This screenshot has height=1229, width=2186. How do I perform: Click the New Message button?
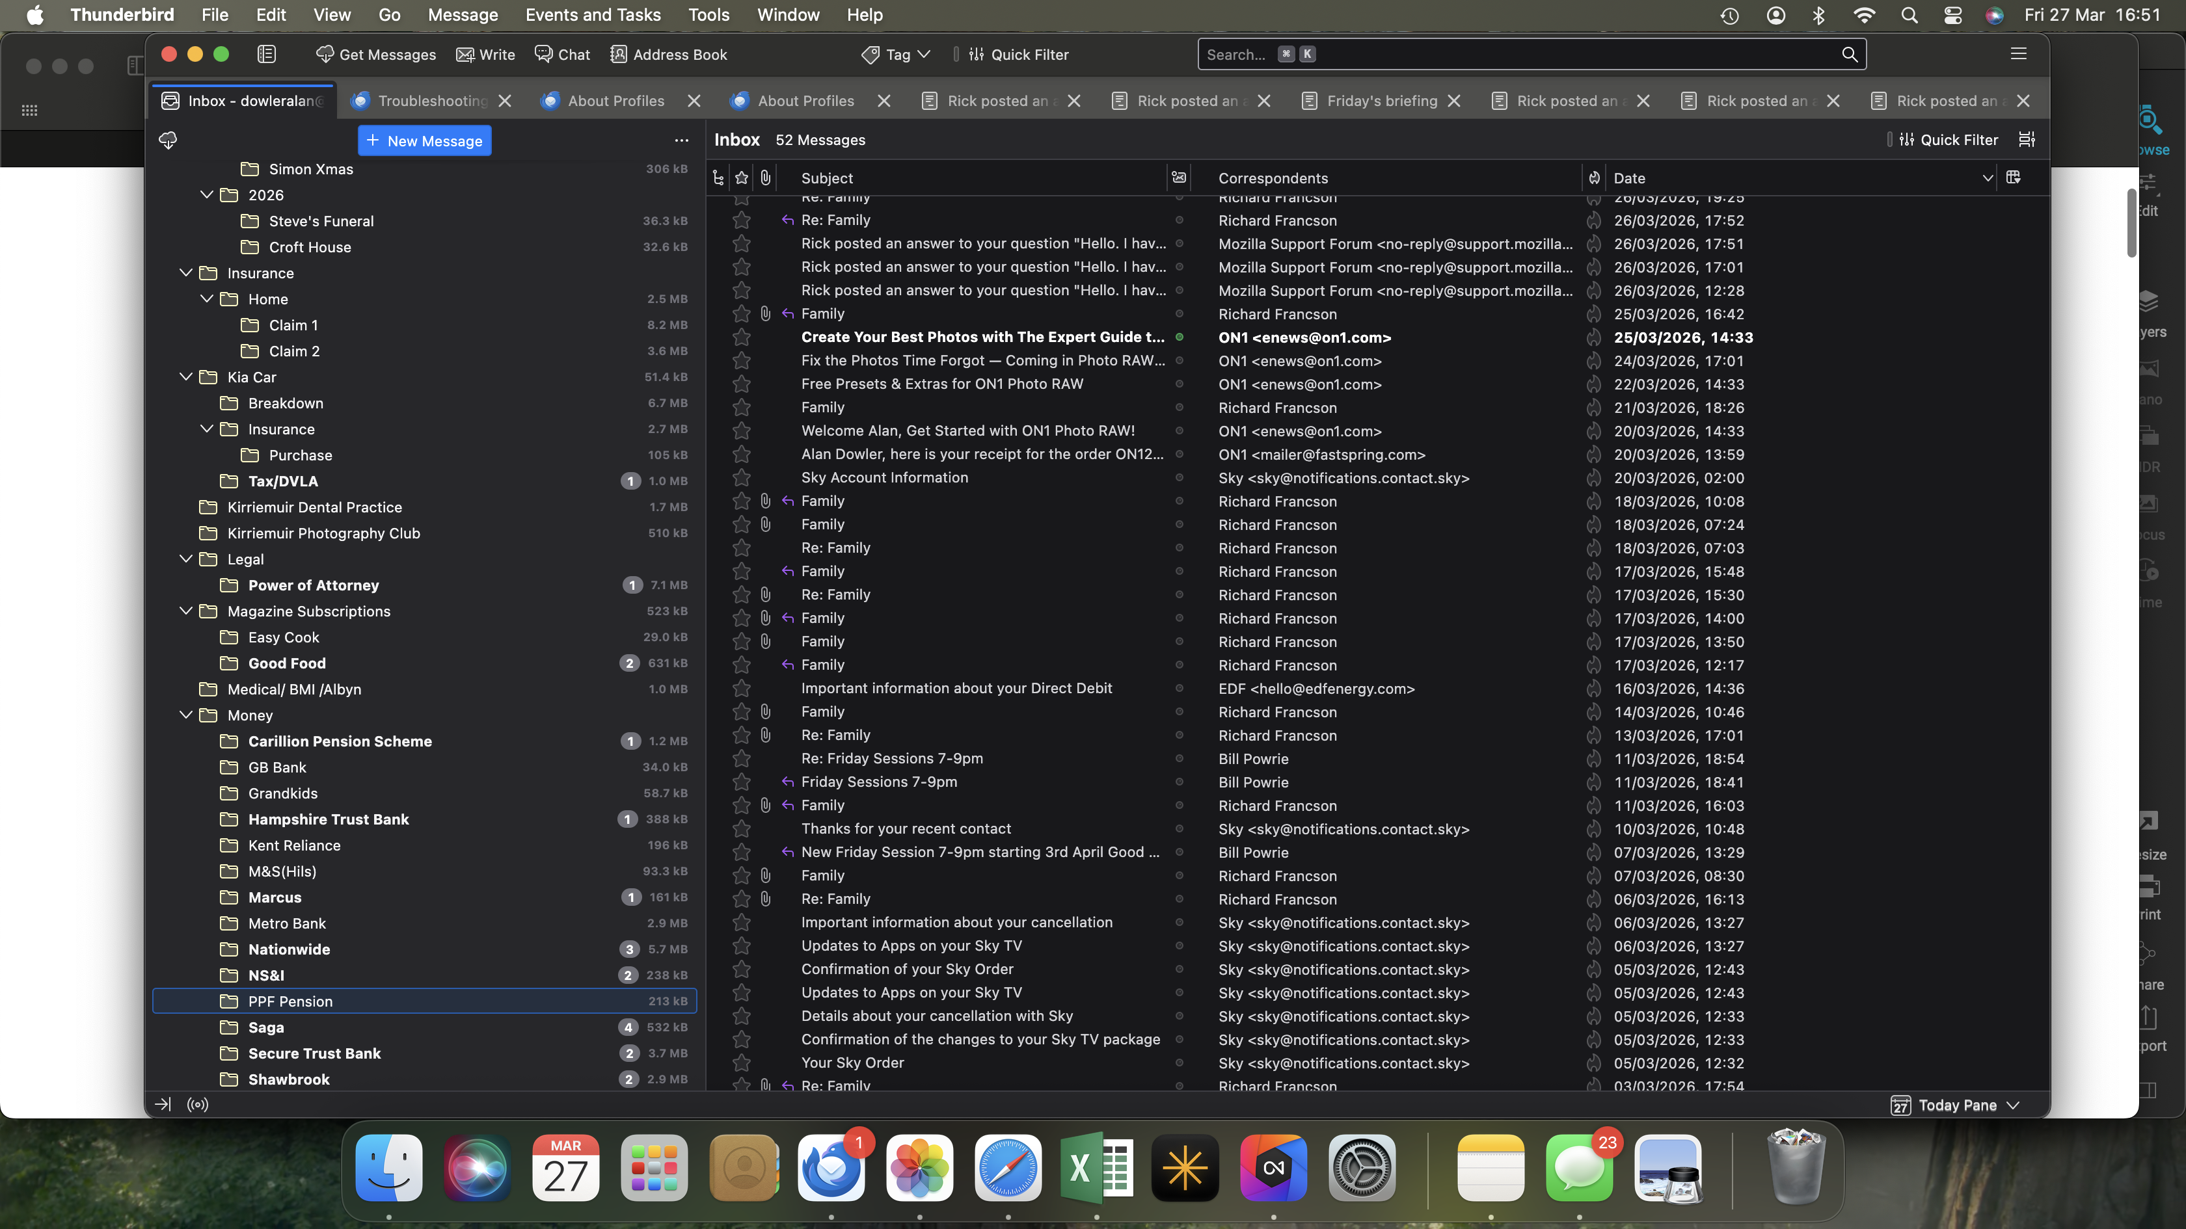(x=424, y=141)
